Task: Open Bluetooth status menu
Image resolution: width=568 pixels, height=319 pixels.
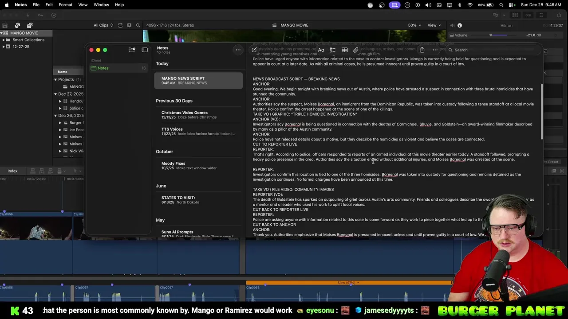Action: pyautogui.click(x=459, y=5)
